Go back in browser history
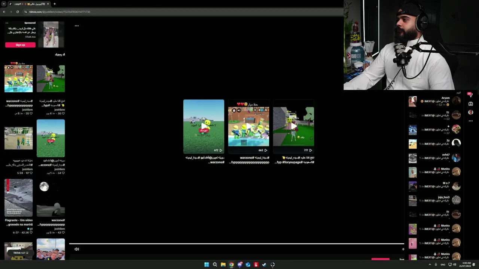The image size is (479, 269). click(x=4, y=12)
